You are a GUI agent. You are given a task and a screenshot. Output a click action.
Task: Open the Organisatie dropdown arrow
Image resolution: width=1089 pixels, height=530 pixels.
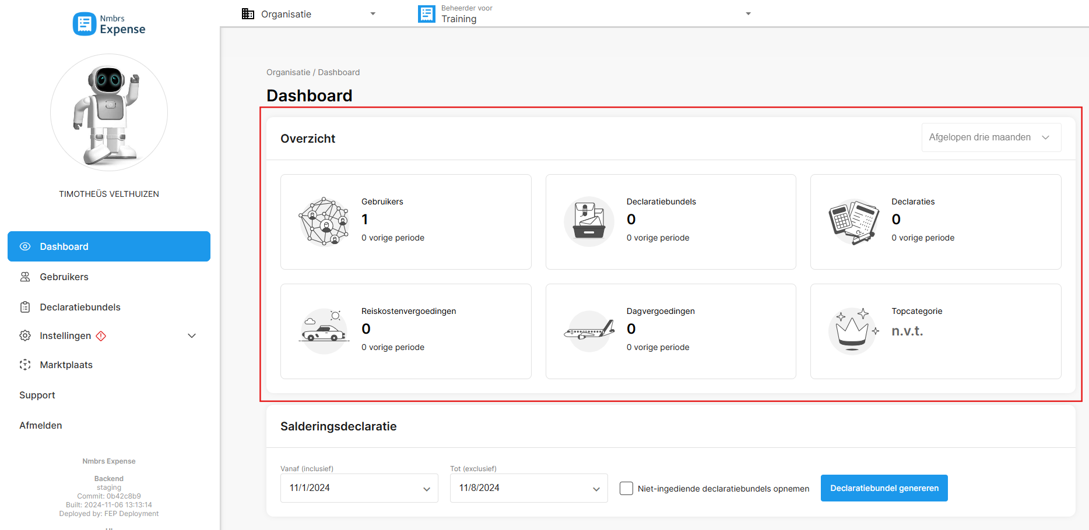373,13
